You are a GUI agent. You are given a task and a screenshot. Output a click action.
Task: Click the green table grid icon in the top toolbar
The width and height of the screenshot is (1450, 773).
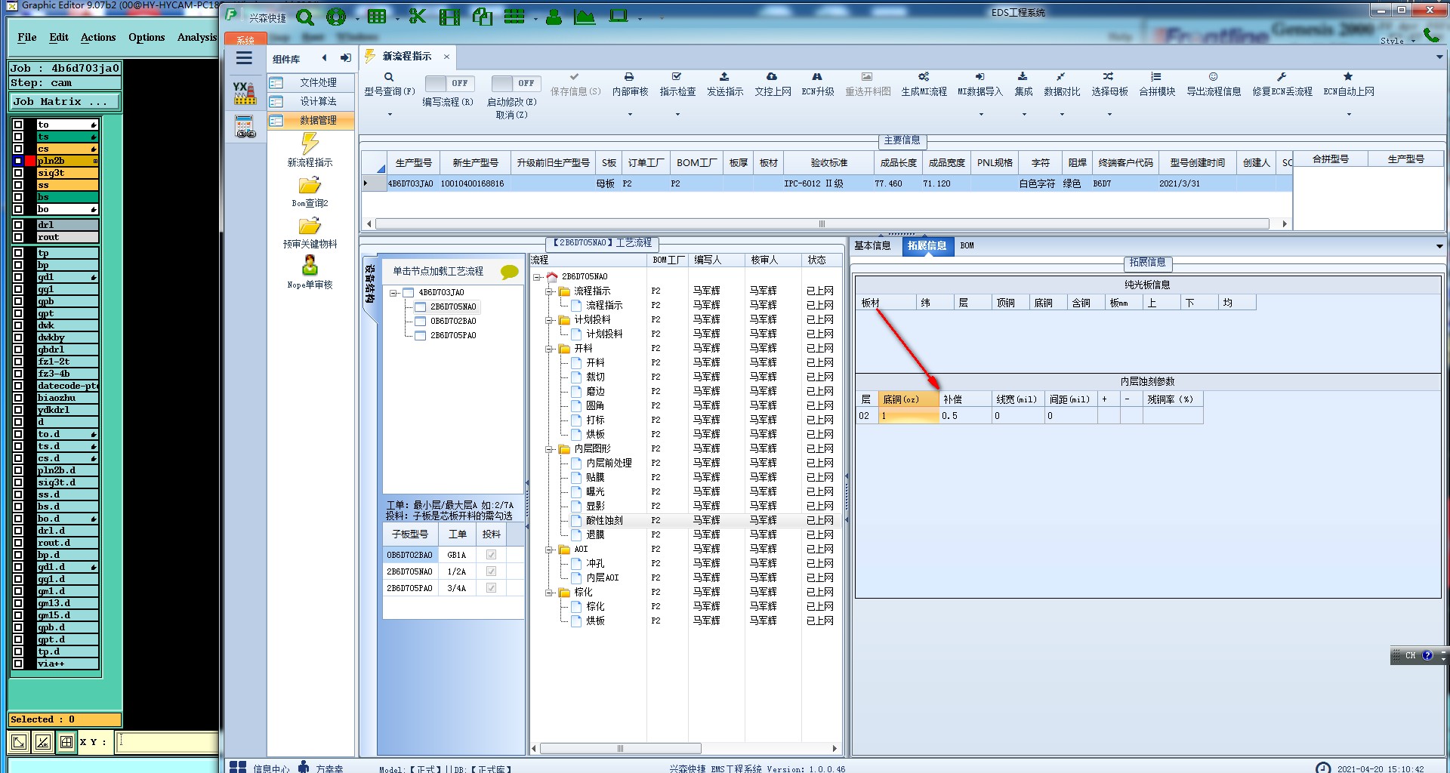pos(376,17)
